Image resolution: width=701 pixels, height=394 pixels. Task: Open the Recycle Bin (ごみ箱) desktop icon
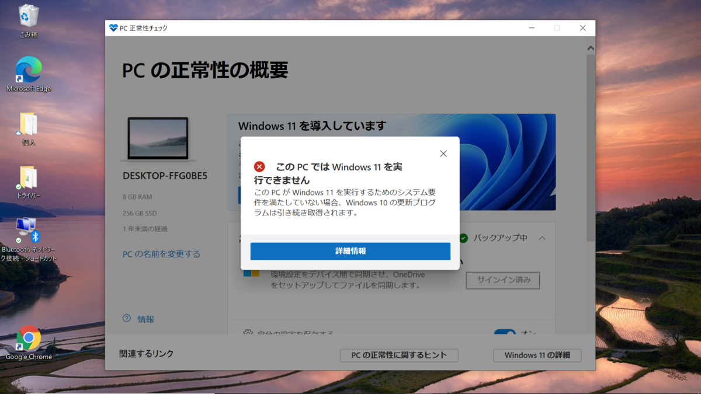28,22
